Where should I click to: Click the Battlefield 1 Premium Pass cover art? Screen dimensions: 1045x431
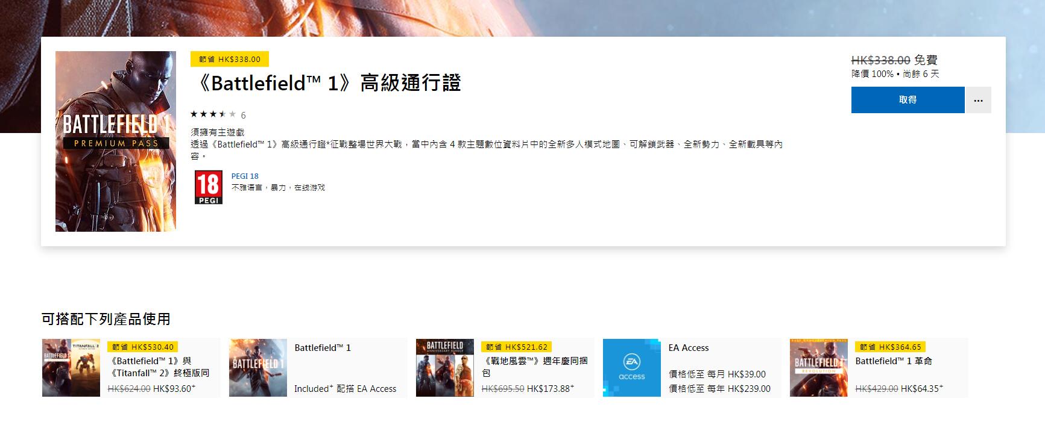[116, 141]
